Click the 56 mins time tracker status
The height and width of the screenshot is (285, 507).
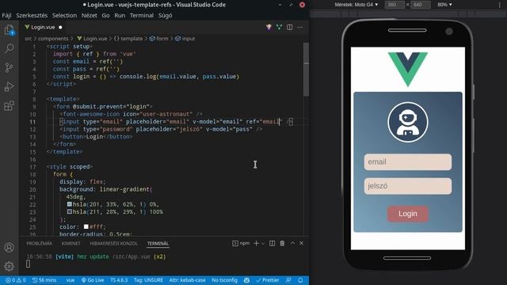click(x=44, y=280)
